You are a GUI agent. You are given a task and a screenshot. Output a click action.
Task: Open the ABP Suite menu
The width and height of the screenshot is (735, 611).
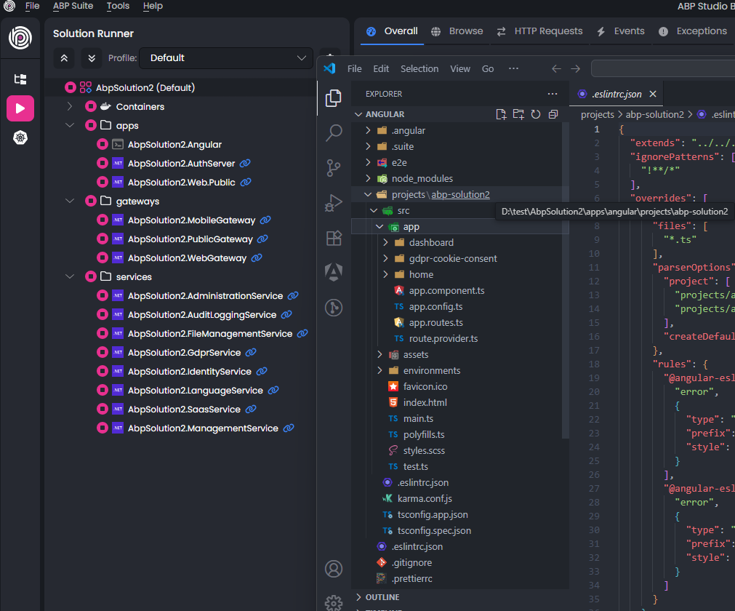73,6
